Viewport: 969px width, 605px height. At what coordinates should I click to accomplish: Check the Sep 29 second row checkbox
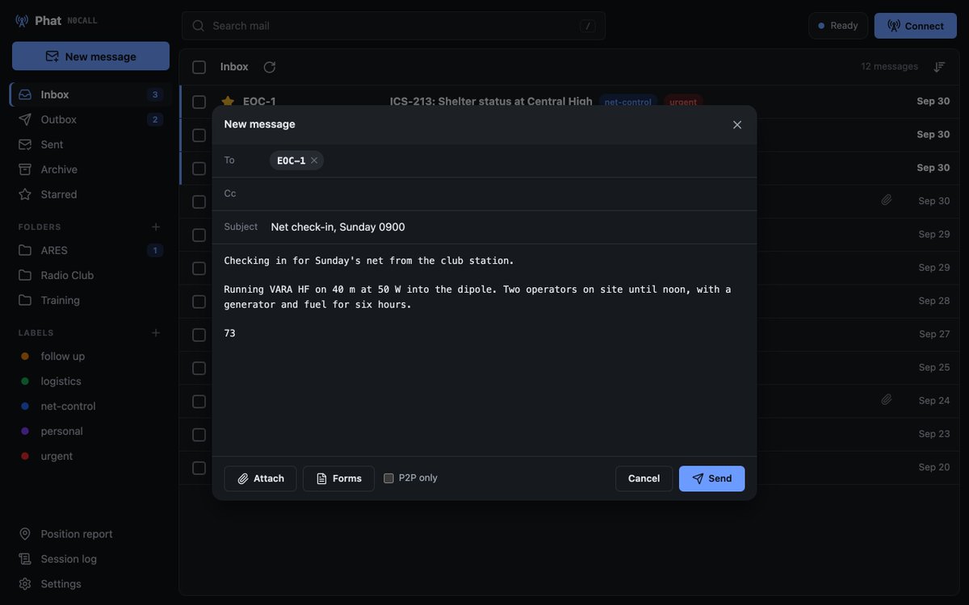199,268
